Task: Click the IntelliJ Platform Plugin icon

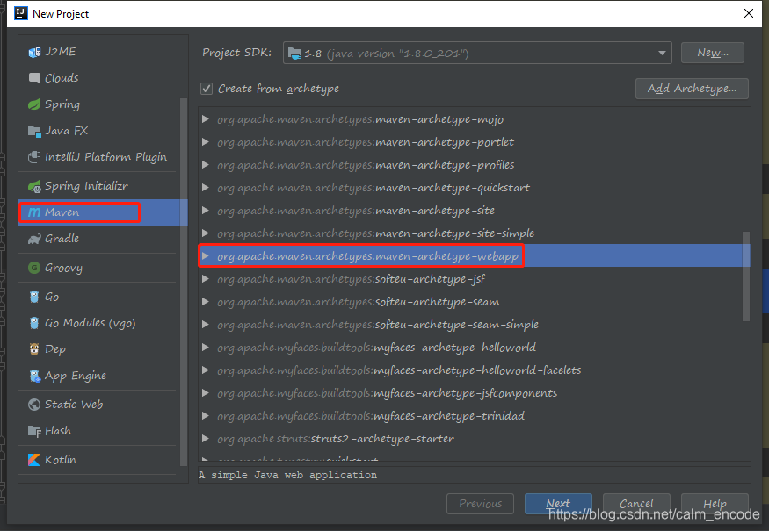Action: (x=34, y=157)
